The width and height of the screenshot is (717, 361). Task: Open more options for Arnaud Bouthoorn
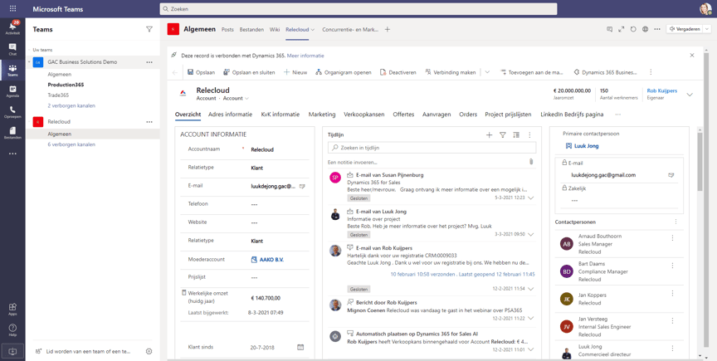click(672, 238)
